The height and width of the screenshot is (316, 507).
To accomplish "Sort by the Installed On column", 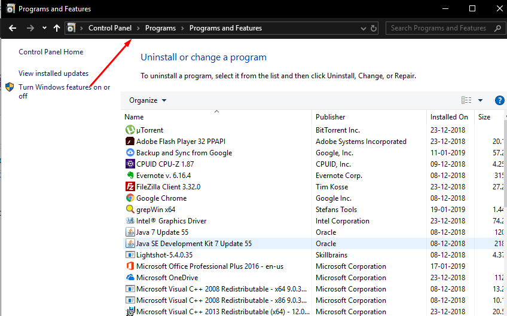I will (x=449, y=117).
